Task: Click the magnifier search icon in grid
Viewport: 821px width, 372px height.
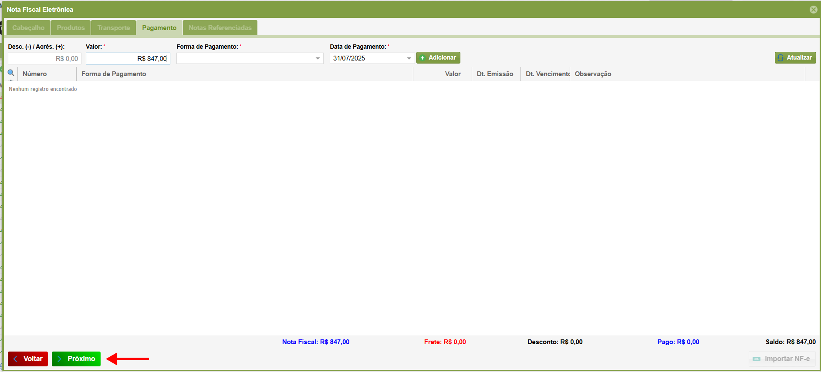Action: click(11, 73)
